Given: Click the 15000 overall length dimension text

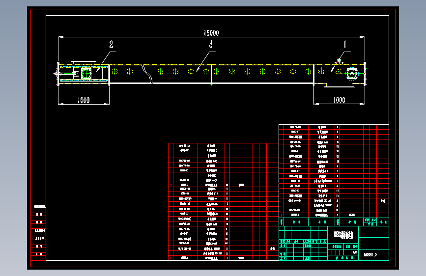Looking at the screenshot, I should (x=211, y=33).
